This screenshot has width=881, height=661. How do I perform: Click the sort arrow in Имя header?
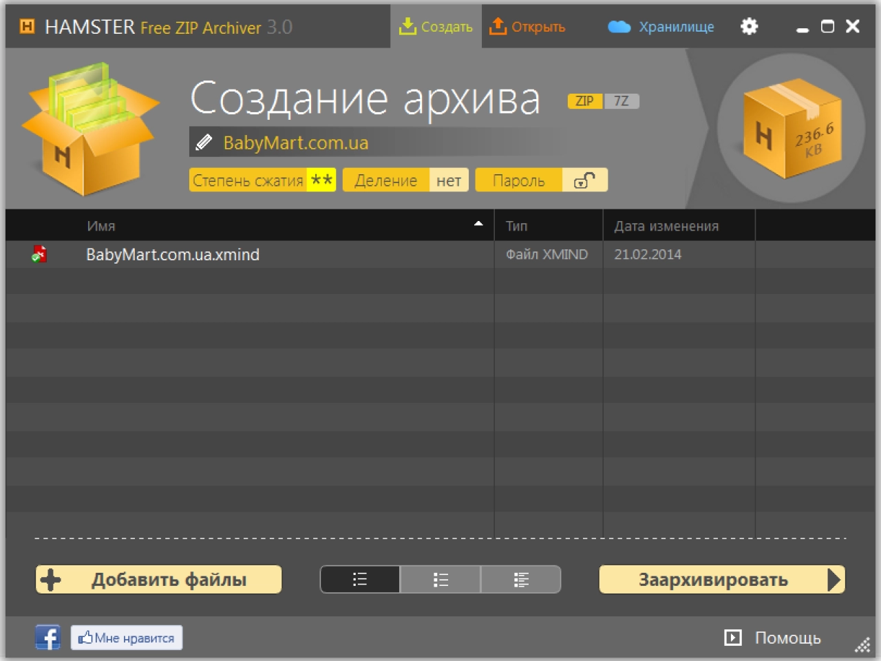click(478, 224)
